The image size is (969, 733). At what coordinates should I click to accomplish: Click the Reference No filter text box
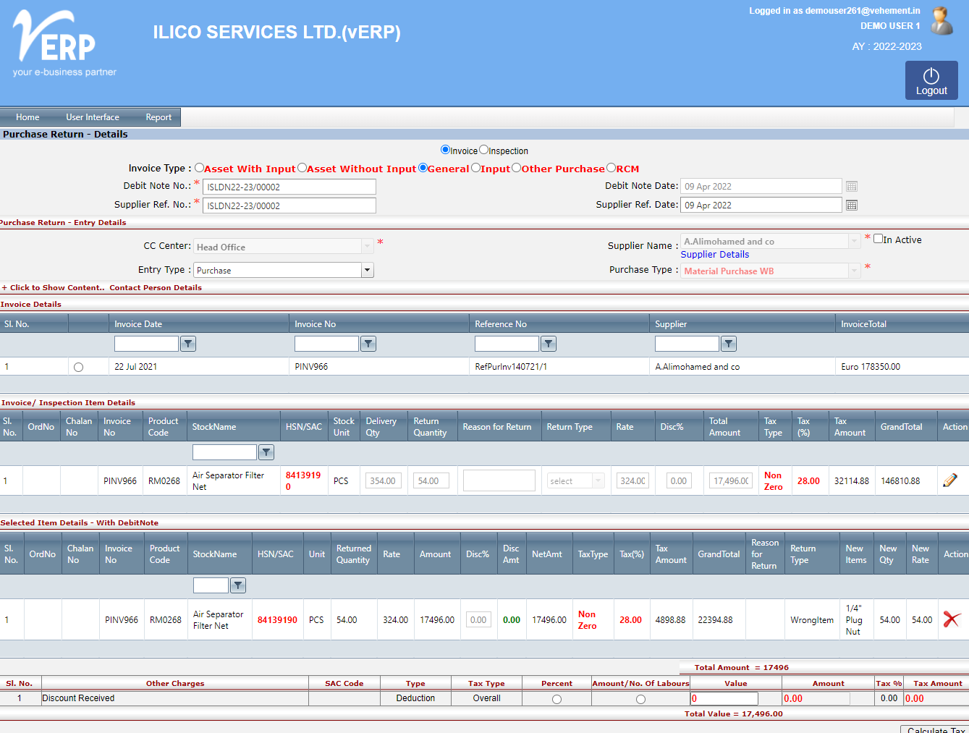click(x=507, y=344)
